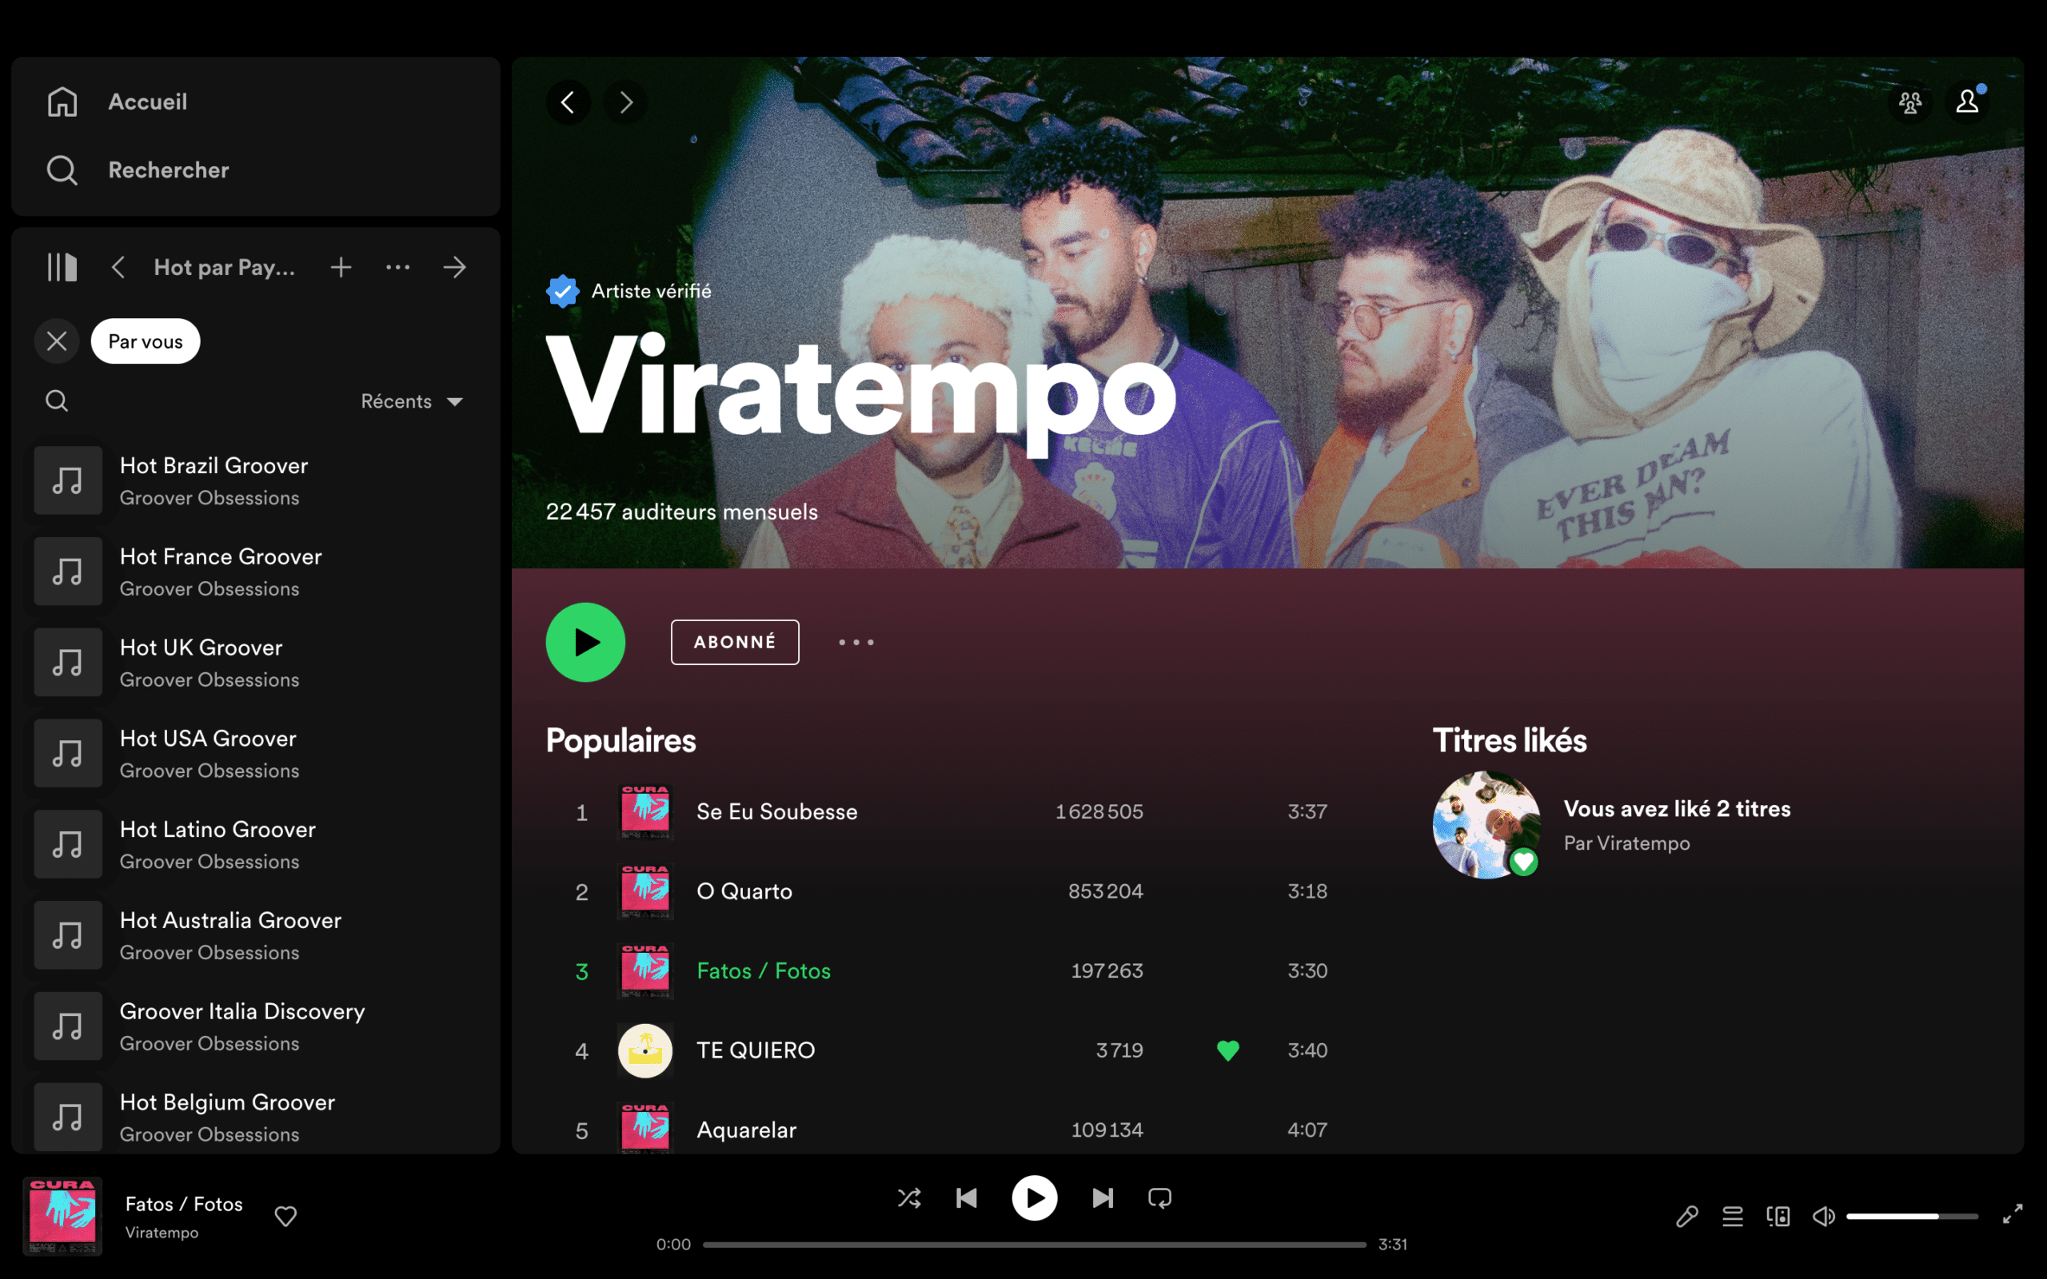Navigate forward with the header chevron
This screenshot has width=2047, height=1279.
[626, 102]
